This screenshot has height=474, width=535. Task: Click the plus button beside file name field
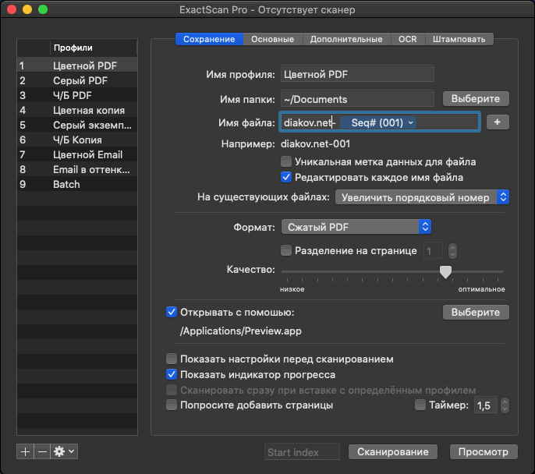click(x=498, y=122)
